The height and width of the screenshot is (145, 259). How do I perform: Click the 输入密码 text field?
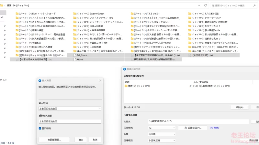click(x=70, y=109)
